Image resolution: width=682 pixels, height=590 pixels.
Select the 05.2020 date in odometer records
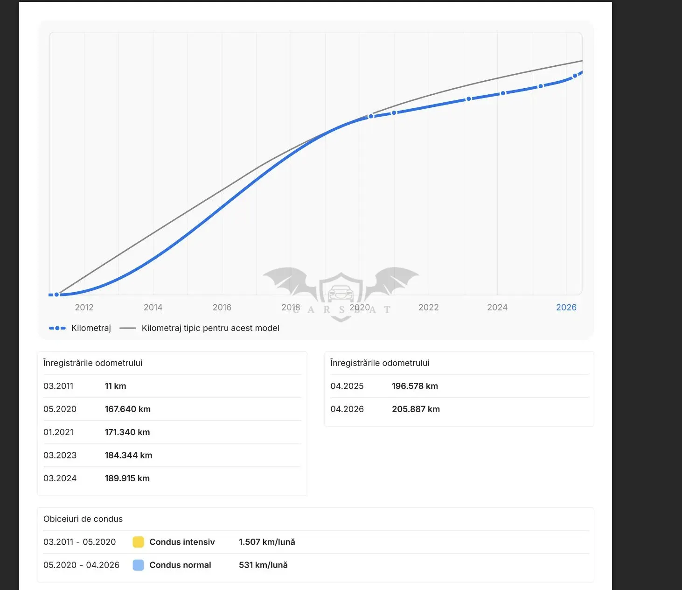coord(60,409)
